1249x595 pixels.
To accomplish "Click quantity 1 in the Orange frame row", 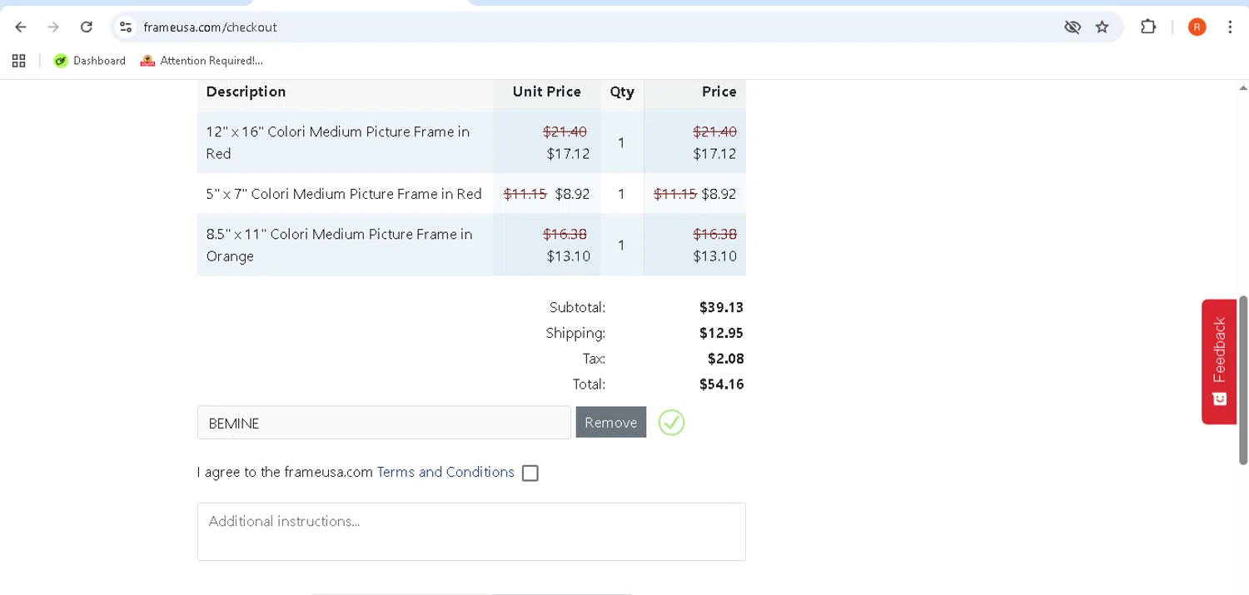I will [621, 245].
